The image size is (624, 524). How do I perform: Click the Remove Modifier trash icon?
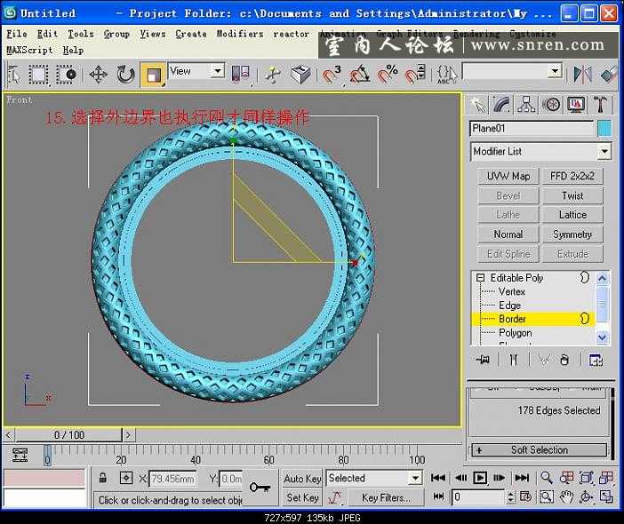(x=564, y=360)
